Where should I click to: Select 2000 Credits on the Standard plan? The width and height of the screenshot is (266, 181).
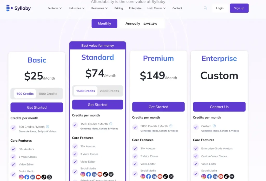point(109,91)
